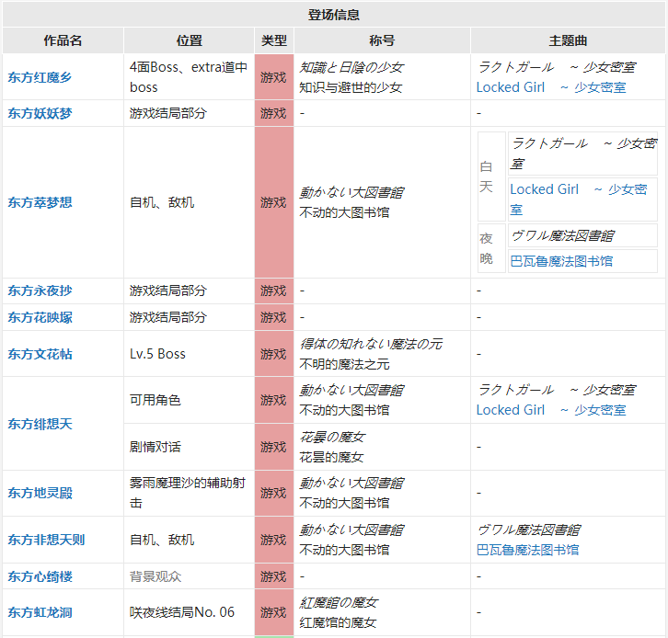
Task: Click 不动的大图书馆 in 东方萃梦想 row
Action: point(344,212)
